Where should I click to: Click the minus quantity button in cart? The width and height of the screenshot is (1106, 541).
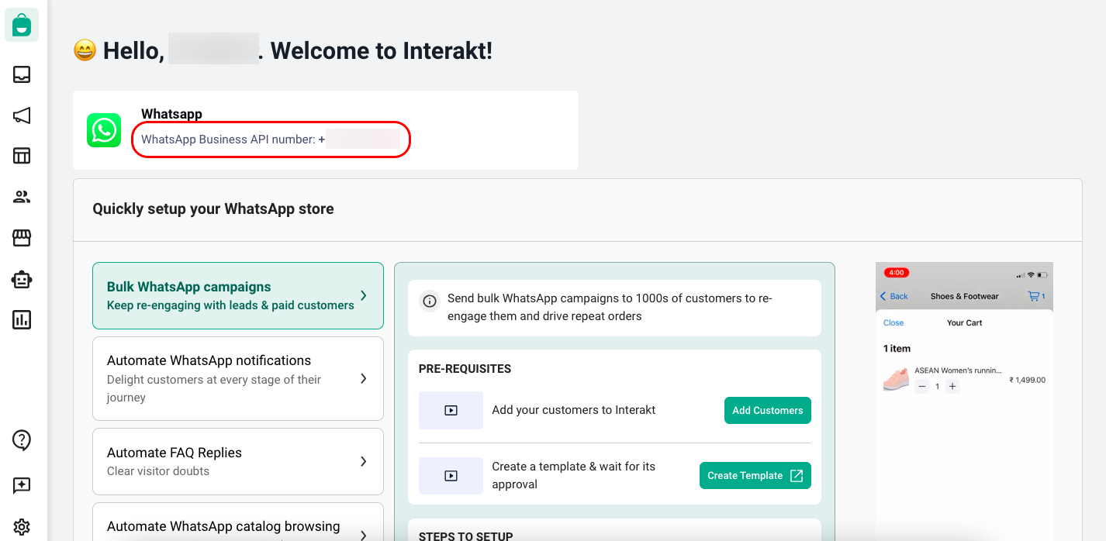pos(922,386)
